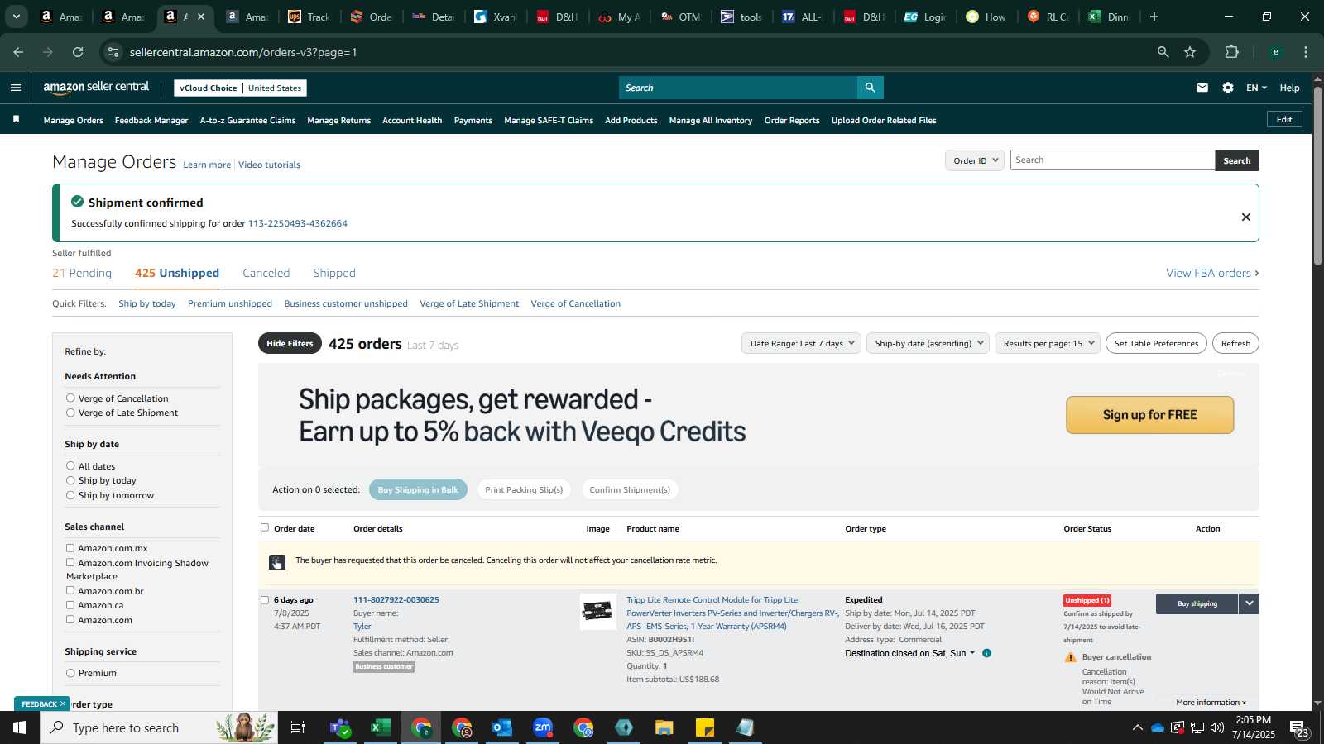Viewport: 1324px width, 744px height.
Task: Reload the page with the browser refresh icon
Action: [x=78, y=52]
